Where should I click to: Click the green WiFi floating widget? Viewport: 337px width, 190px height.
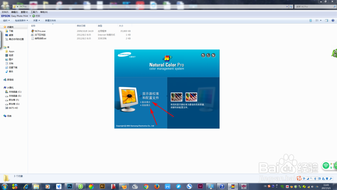point(326,165)
